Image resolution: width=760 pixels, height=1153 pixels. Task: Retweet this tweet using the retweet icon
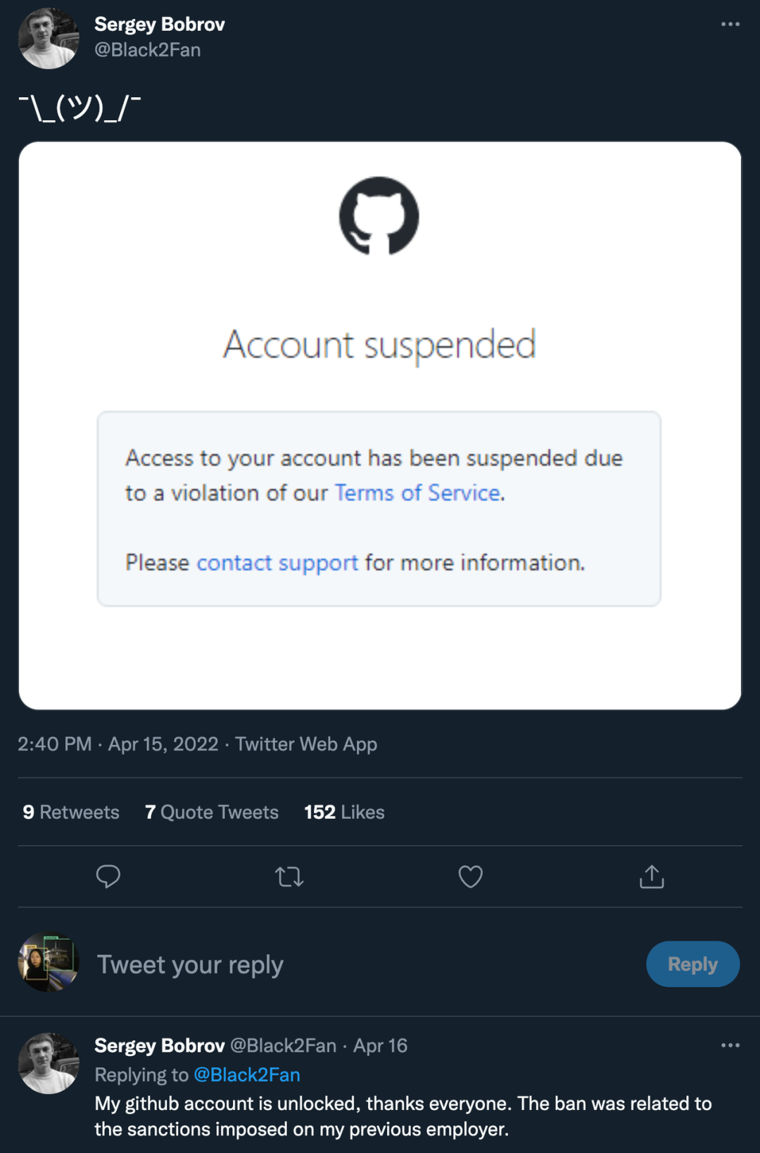(289, 877)
